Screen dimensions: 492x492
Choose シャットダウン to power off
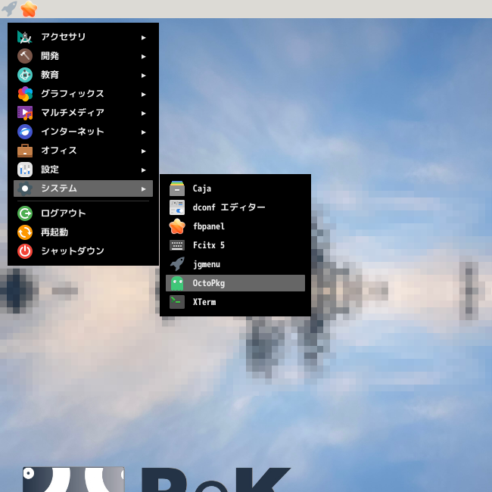83,251
